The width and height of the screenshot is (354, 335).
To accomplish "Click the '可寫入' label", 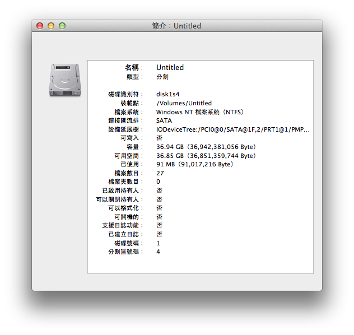I will pos(132,138).
